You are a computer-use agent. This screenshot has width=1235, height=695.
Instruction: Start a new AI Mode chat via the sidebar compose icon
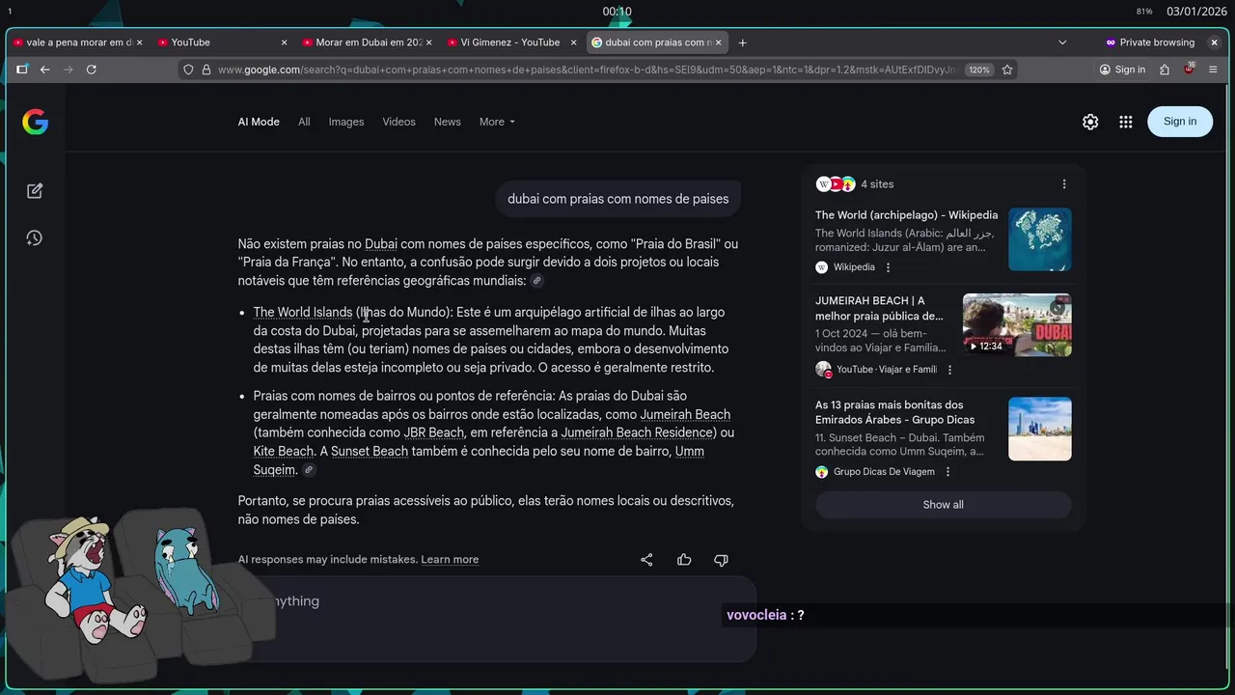tap(35, 191)
